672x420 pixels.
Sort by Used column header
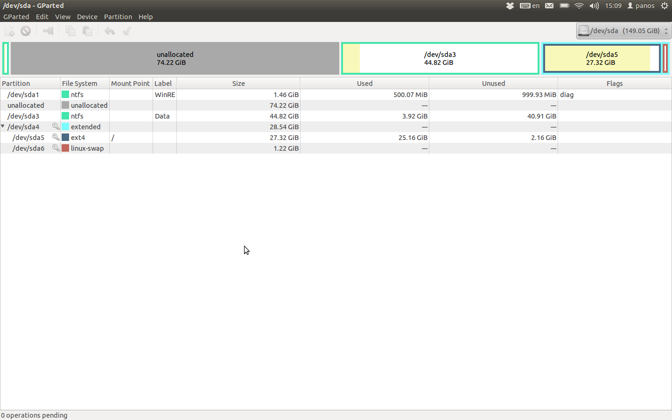click(365, 84)
